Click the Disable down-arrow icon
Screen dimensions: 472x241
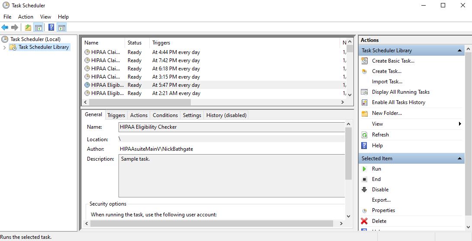(364, 190)
